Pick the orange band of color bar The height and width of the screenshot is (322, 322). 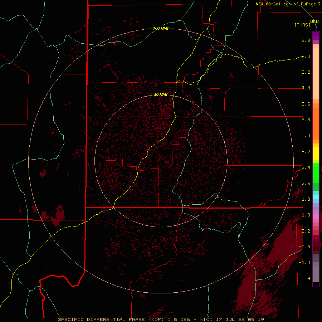coord(316,124)
